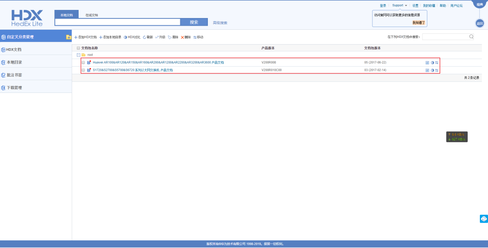Click the V200R010C00 product version cell
The height and width of the screenshot is (248, 488).
pyautogui.click(x=272, y=70)
